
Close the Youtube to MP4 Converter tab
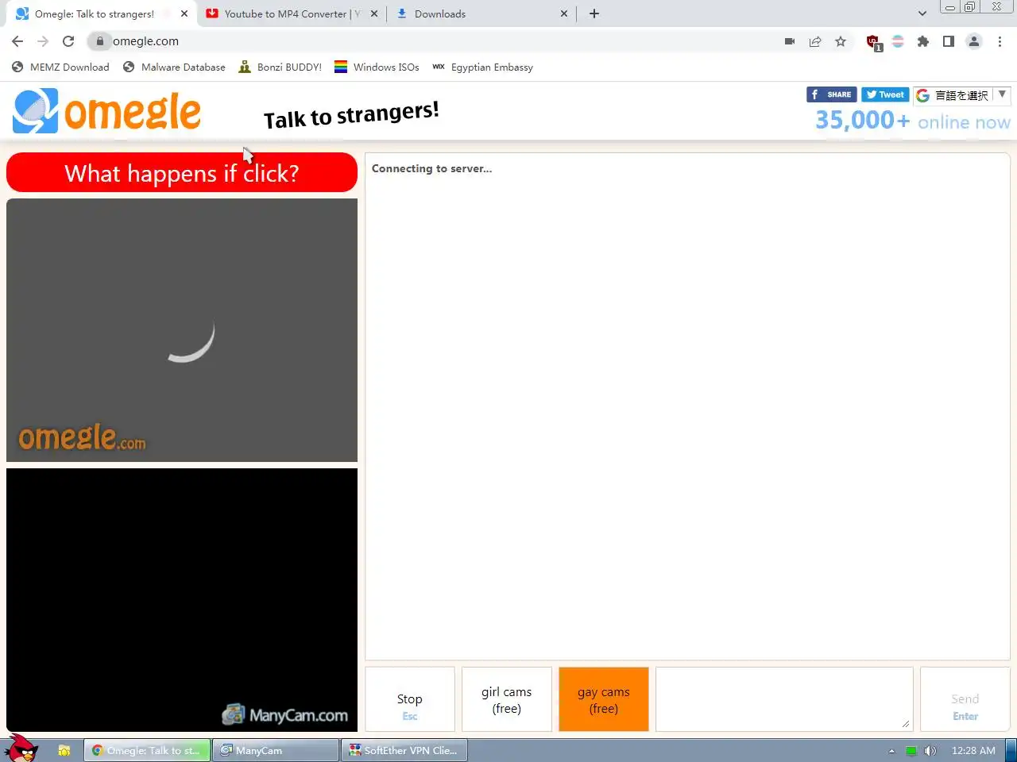click(x=374, y=13)
